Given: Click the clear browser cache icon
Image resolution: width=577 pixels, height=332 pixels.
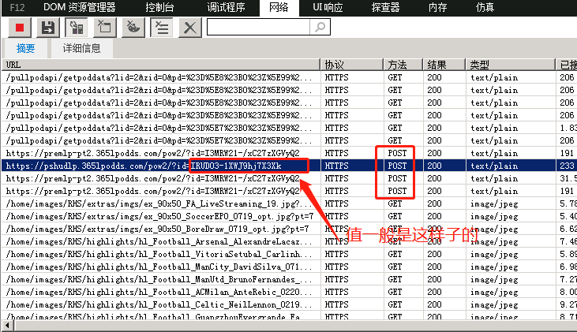Looking at the screenshot, I should click(x=104, y=28).
